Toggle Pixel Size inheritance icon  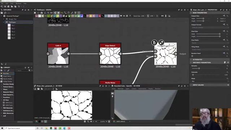click(x=224, y=31)
